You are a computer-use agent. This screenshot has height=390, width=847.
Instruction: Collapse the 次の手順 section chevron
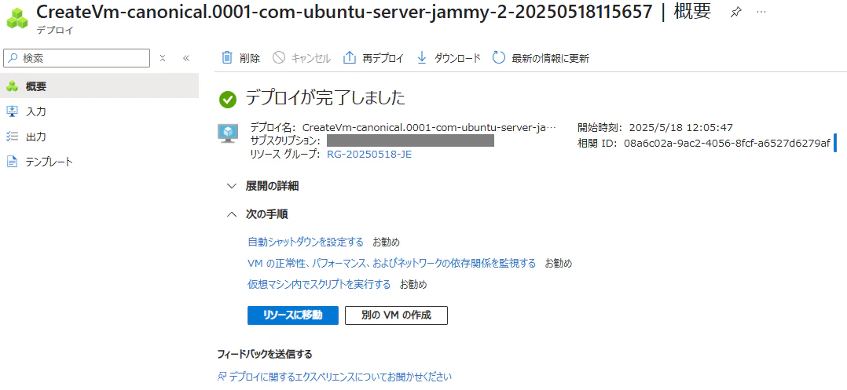pos(232,214)
